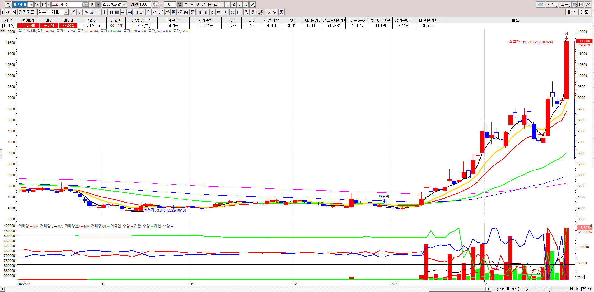
Task: Click the chart zoom slider at bottom
Action: pyautogui.click(x=558, y=289)
